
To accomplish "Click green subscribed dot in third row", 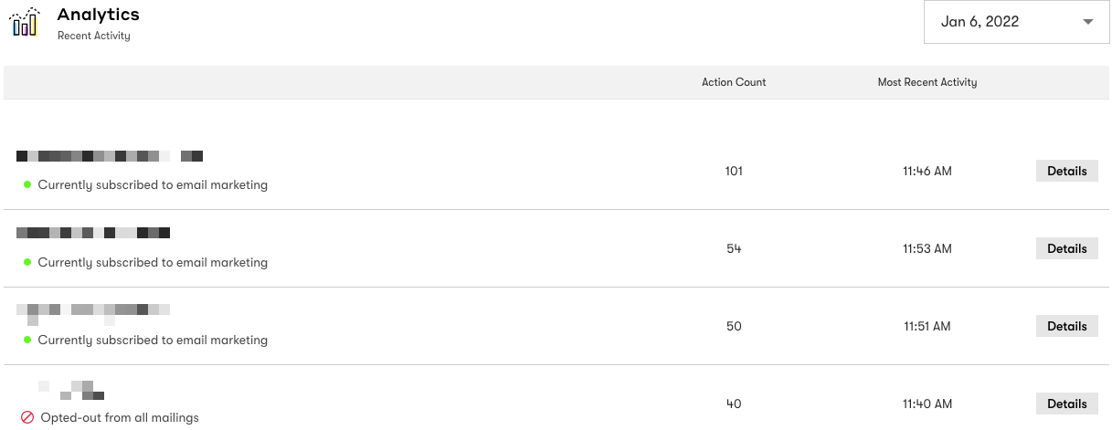I will point(28,341).
